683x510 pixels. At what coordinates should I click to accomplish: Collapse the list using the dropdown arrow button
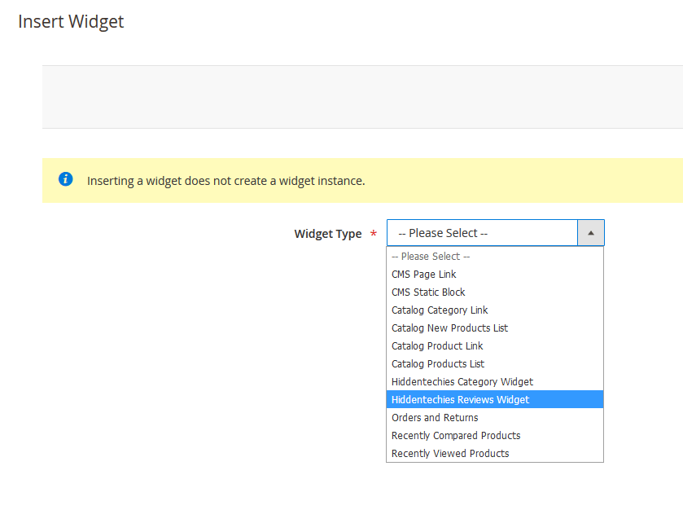[x=590, y=233]
